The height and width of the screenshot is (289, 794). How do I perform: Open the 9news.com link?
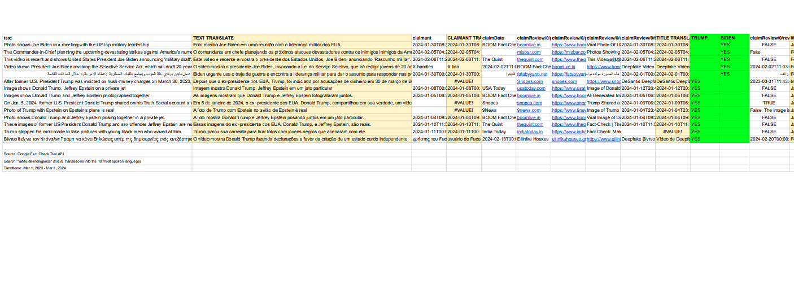point(529,111)
